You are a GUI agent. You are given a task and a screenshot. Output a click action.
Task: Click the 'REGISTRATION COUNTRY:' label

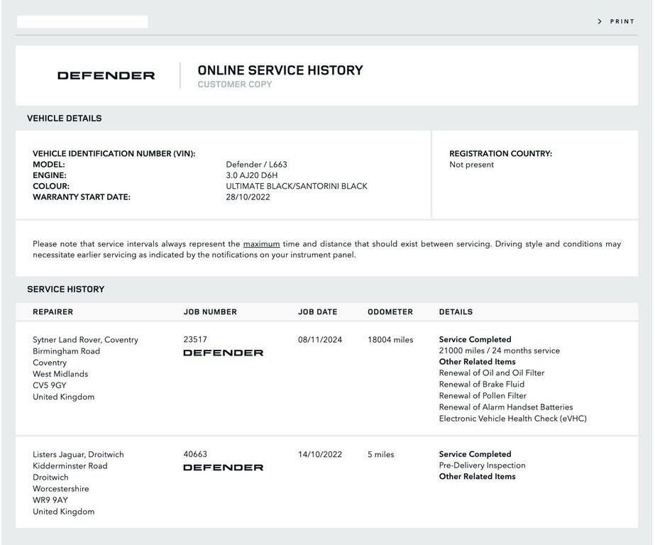click(x=501, y=154)
